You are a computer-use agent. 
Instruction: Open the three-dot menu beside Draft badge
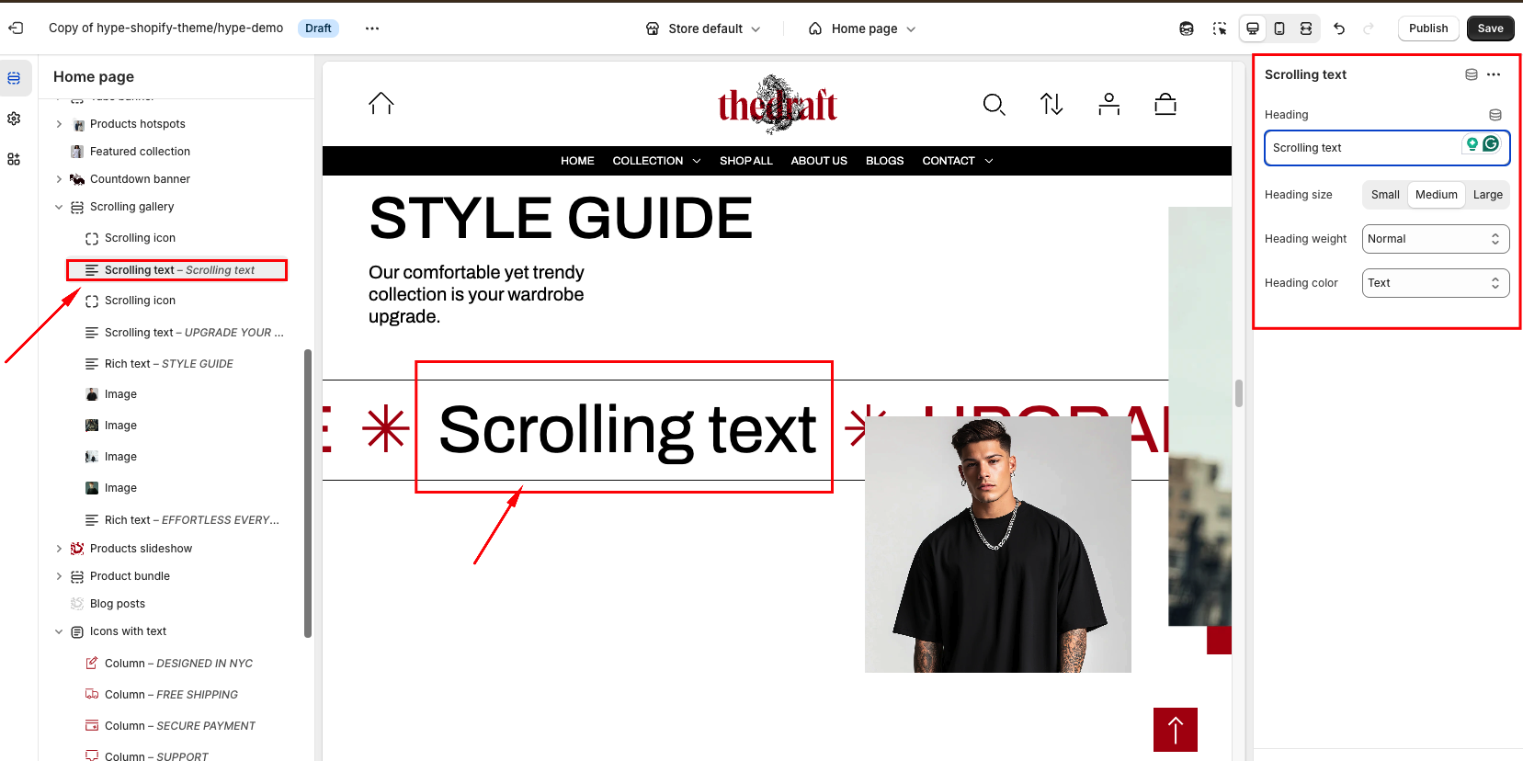point(372,28)
